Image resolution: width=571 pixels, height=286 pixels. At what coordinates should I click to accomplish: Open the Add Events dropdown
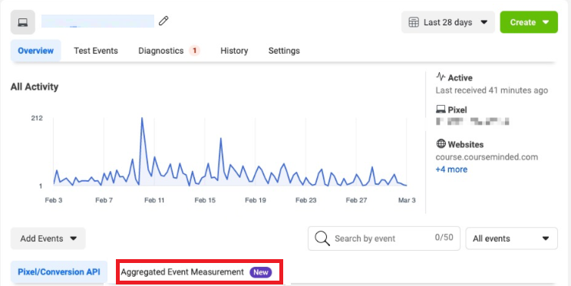click(48, 238)
